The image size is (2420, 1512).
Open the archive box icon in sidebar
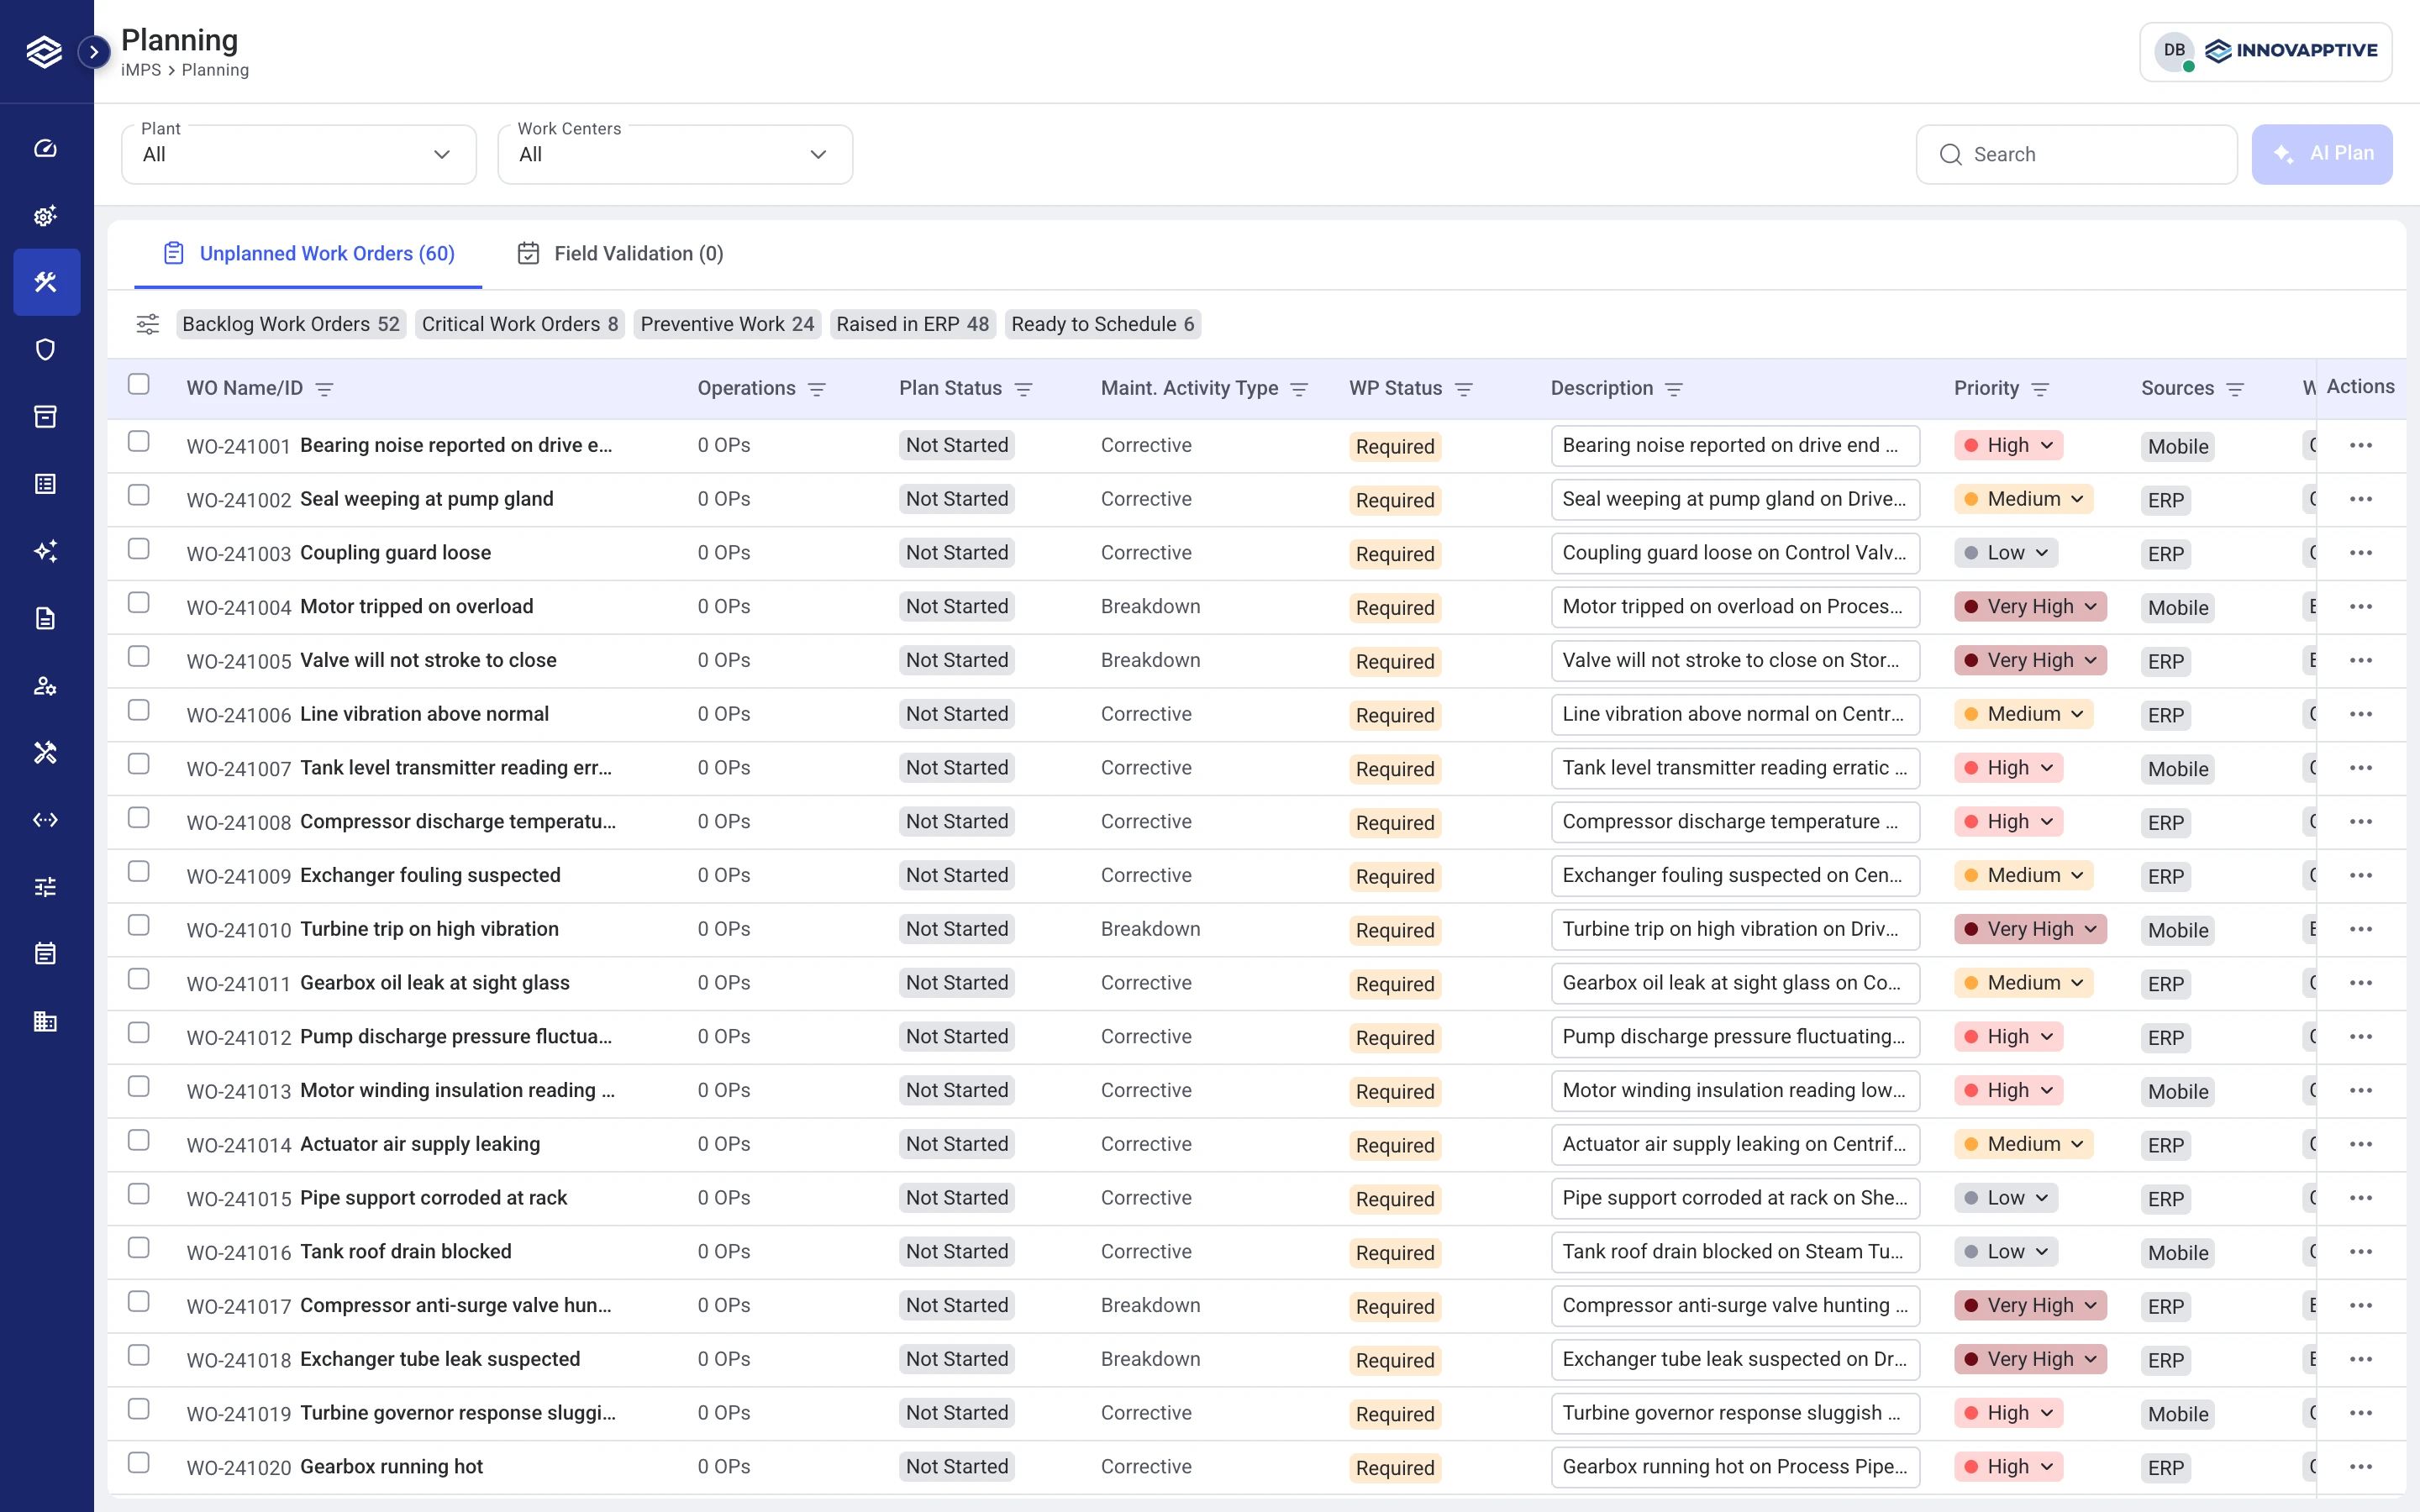45,416
